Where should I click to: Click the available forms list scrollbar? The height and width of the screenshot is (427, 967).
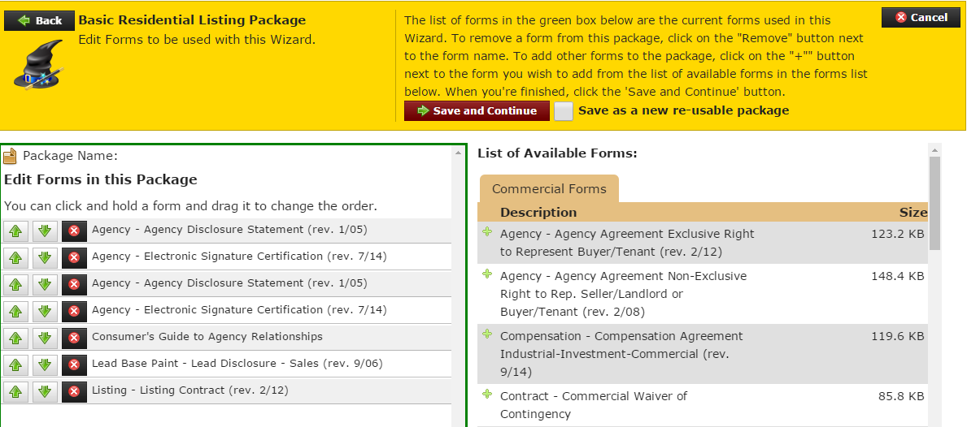[x=934, y=203]
